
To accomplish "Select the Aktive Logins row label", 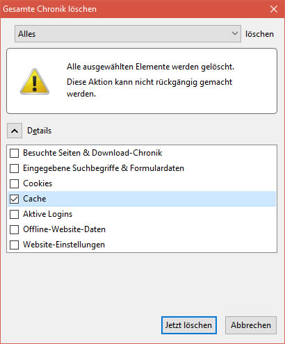I will 47,214.
